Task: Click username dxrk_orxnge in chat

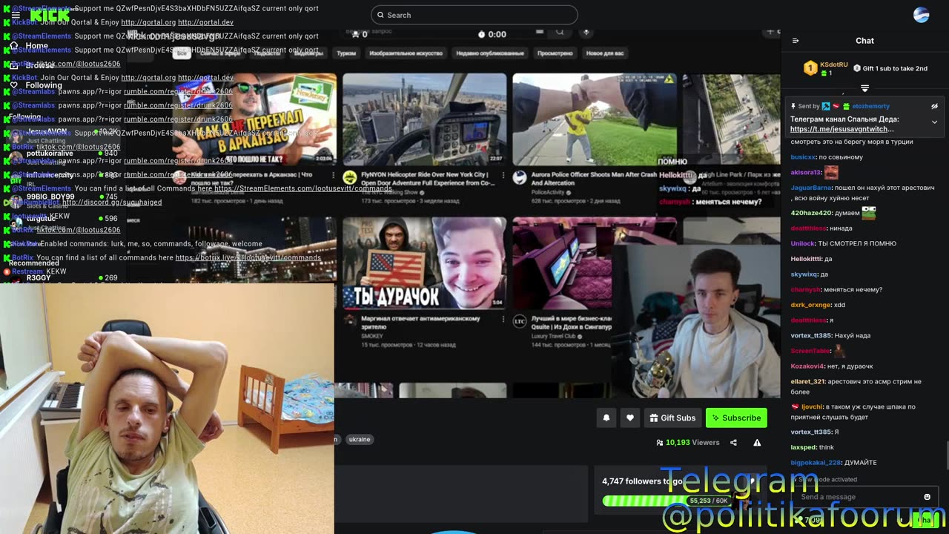Action: click(x=810, y=305)
